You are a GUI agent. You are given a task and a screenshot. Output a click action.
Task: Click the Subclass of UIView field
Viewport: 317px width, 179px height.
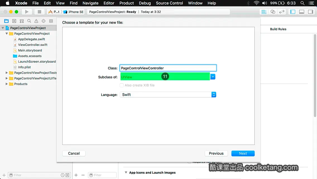click(165, 77)
